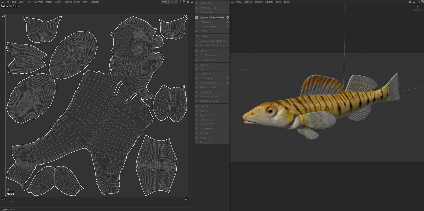The image size is (424, 211).
Task: Open the Display menu
Action: (x=259, y=2)
